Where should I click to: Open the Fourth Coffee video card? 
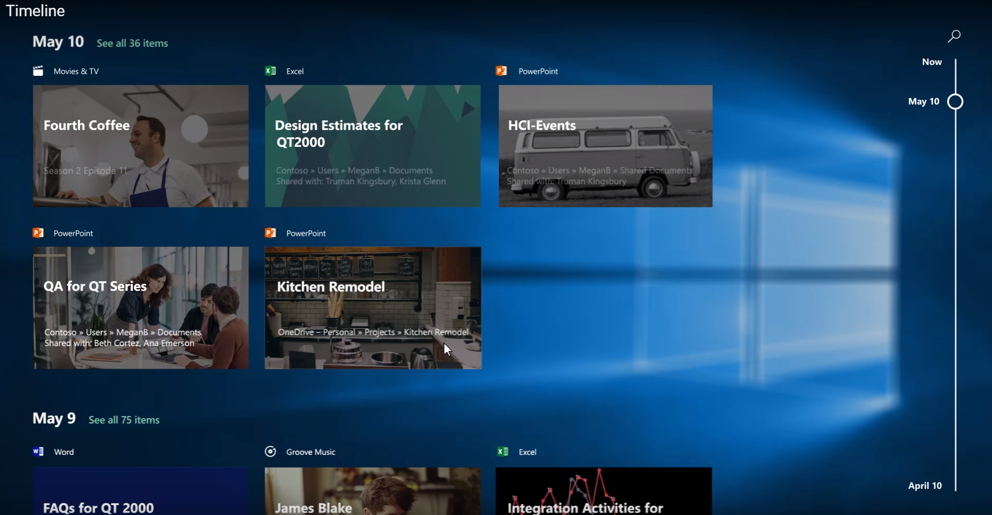click(x=141, y=146)
